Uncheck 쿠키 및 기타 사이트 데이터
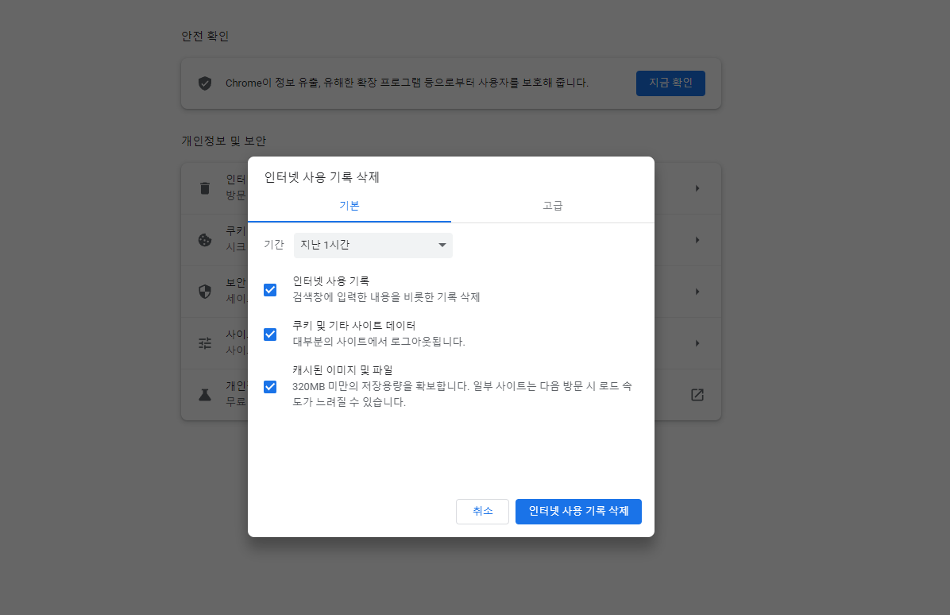Viewport: 950px width, 615px height. (x=270, y=334)
